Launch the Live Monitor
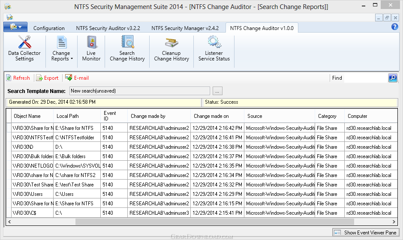Screen dimensions: 403x240 pyautogui.click(x=91, y=48)
